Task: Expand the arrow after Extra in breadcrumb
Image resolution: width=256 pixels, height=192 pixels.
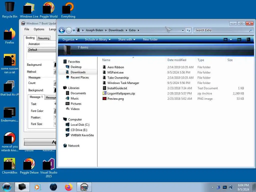Action: pyautogui.click(x=138, y=30)
